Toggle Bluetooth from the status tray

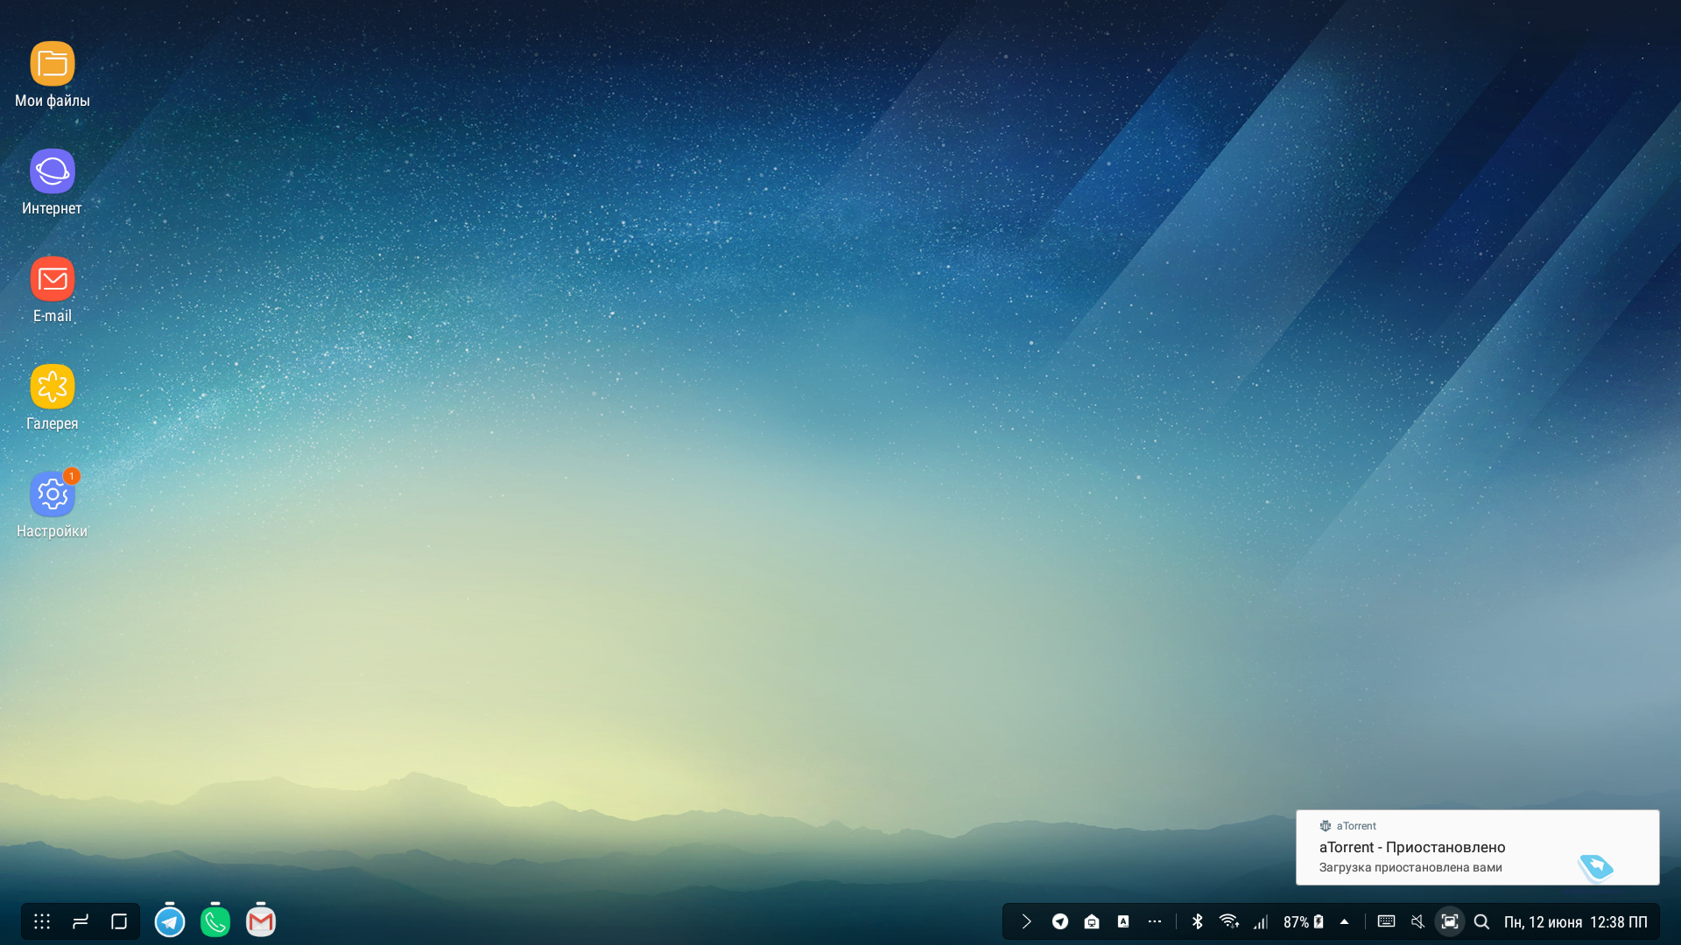(1198, 921)
